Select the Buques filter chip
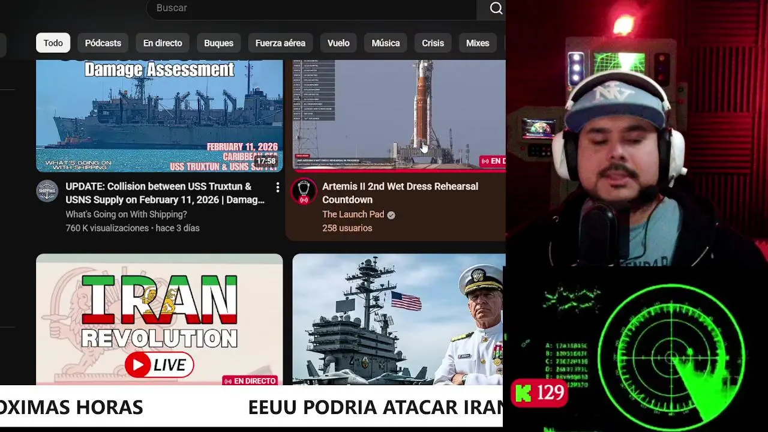Image resolution: width=768 pixels, height=432 pixels. [x=218, y=43]
